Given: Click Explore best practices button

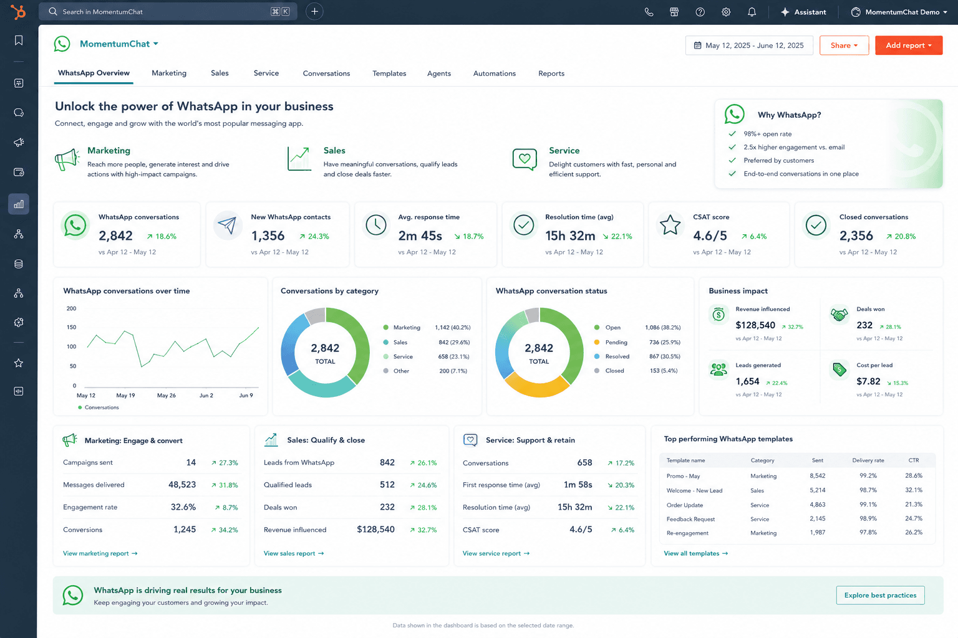Looking at the screenshot, I should 880,595.
